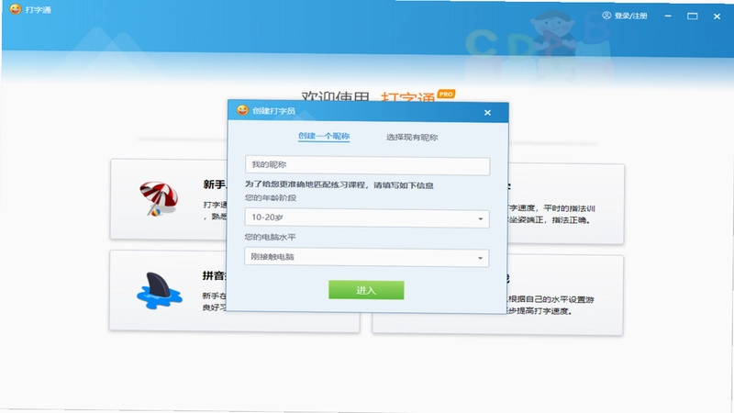Screen dimensions: 734x413
Task: Click the 为了给您更准确地匹配练习课程 instruction text
Action: pos(339,184)
